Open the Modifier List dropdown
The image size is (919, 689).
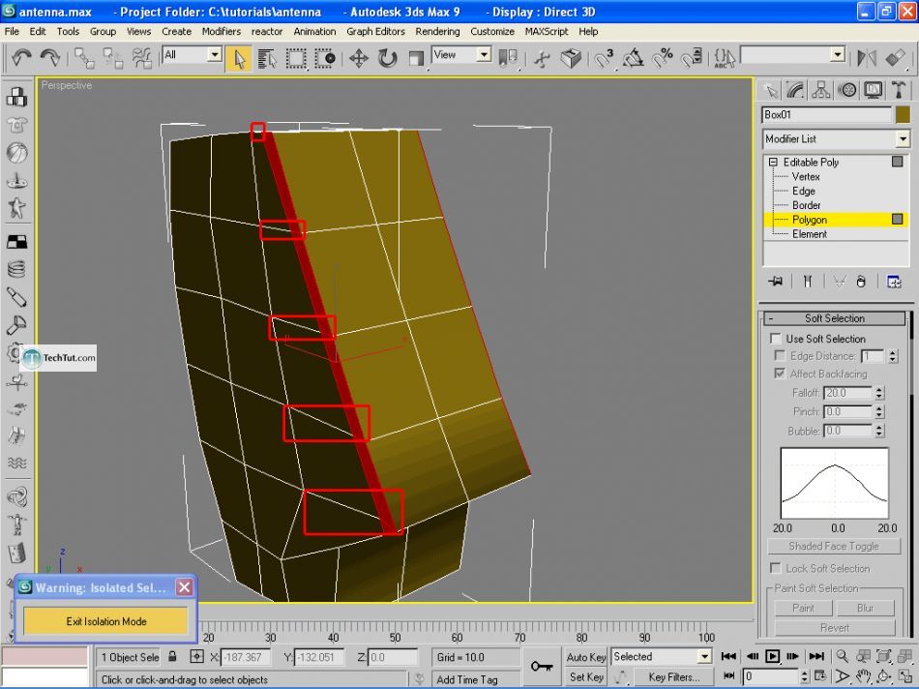pyautogui.click(x=903, y=139)
